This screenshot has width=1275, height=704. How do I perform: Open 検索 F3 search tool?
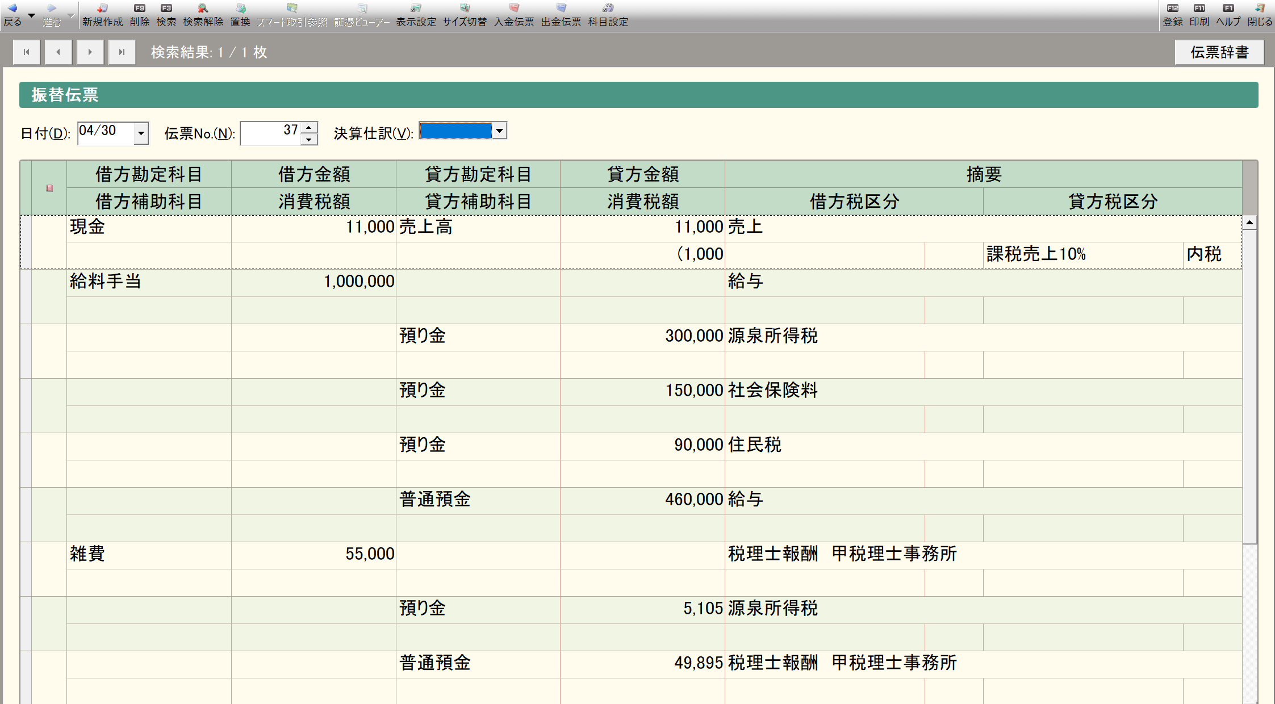tap(166, 14)
